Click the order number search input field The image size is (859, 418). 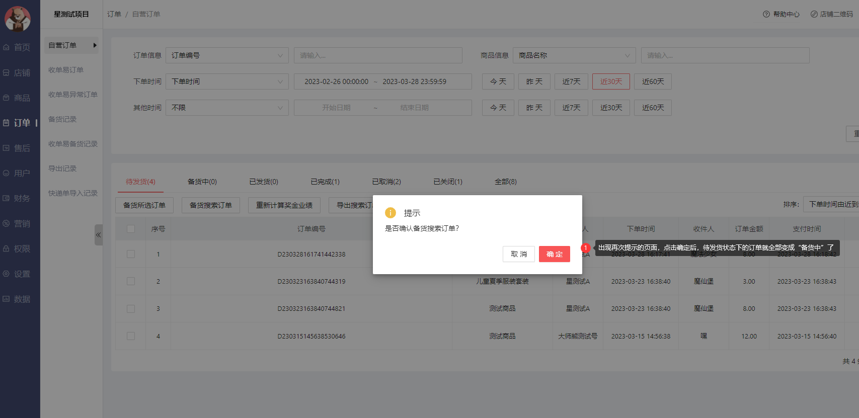(377, 55)
